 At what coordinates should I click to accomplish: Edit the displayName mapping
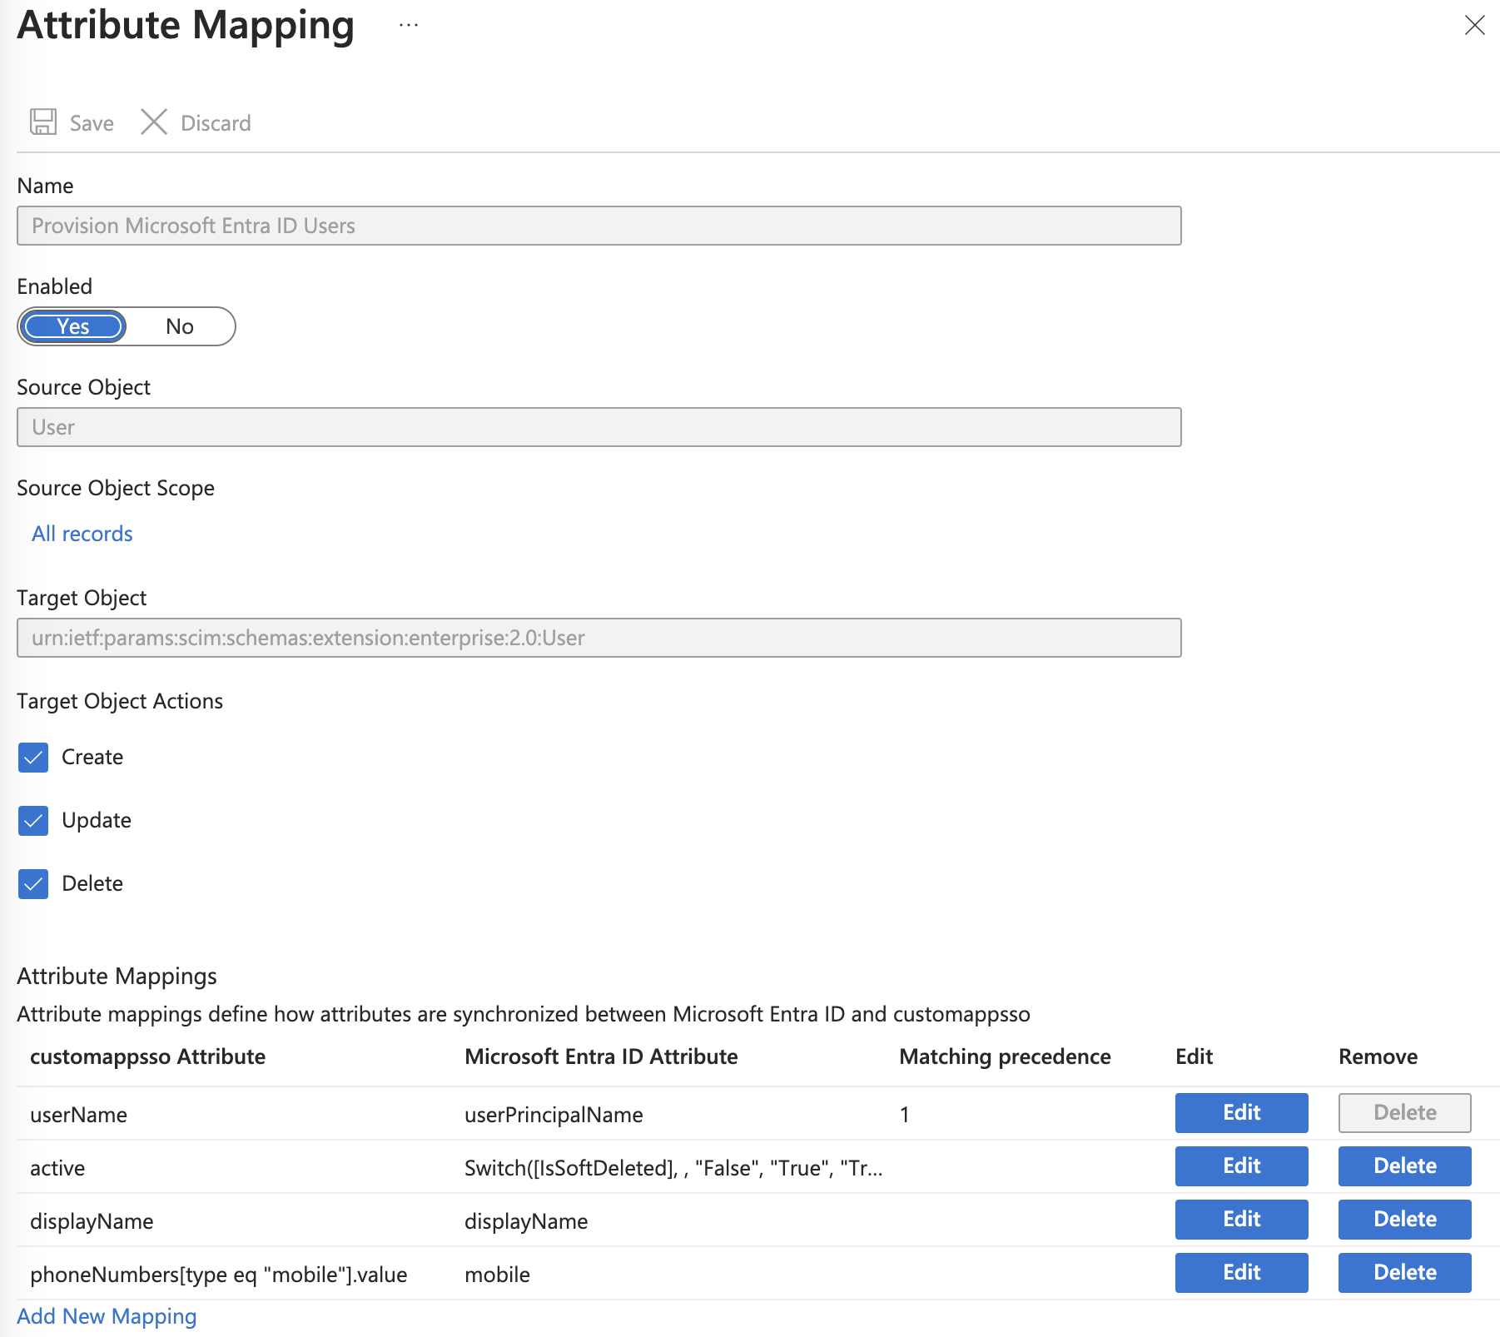[1241, 1220]
